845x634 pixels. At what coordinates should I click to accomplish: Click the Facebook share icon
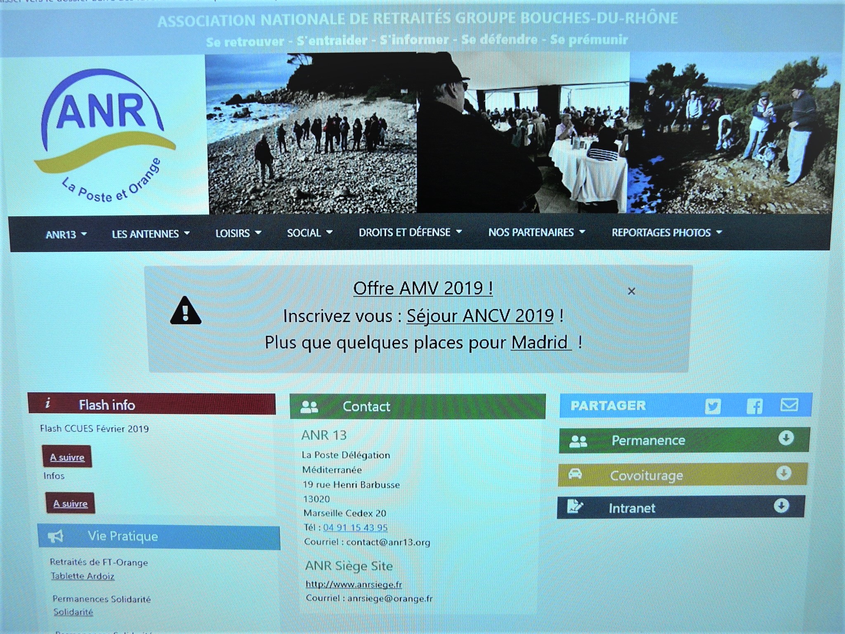[754, 406]
